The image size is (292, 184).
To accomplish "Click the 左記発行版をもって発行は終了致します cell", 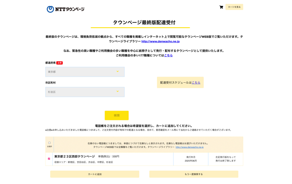I will coord(226,159).
